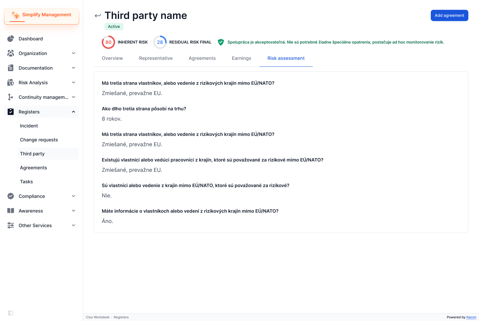Click the Other Services sliders icon
Image resolution: width=479 pixels, height=321 pixels.
point(11,225)
